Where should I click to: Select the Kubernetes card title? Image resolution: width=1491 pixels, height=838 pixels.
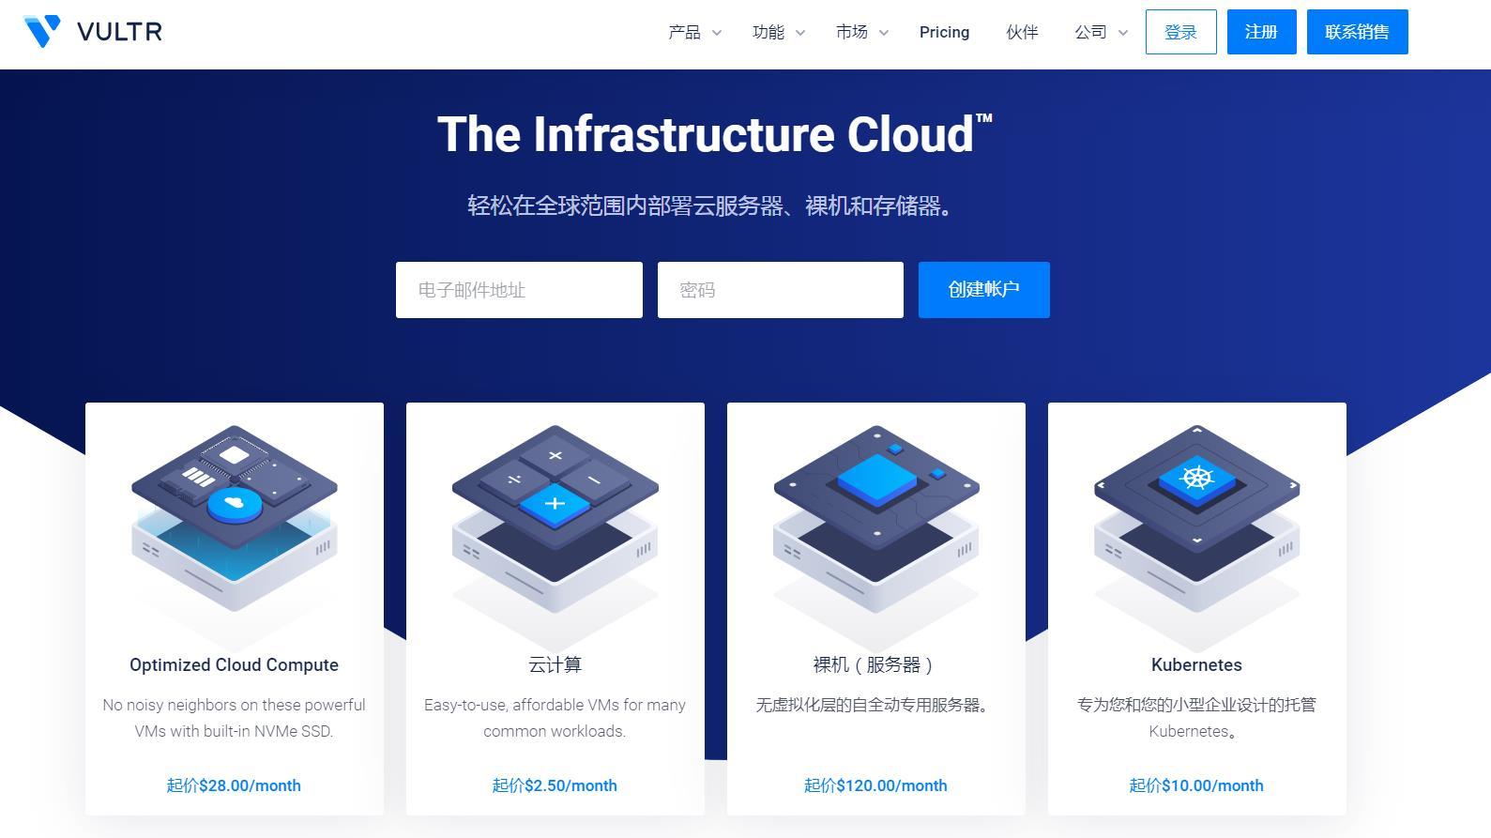tap(1196, 664)
